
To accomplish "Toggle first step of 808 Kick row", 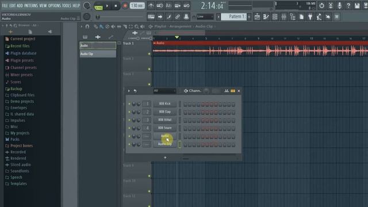I will point(185,104).
